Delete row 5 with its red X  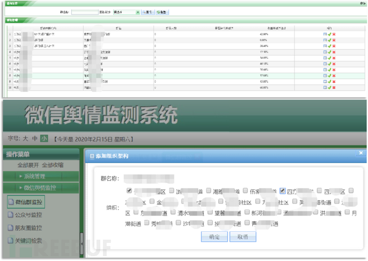(334, 58)
